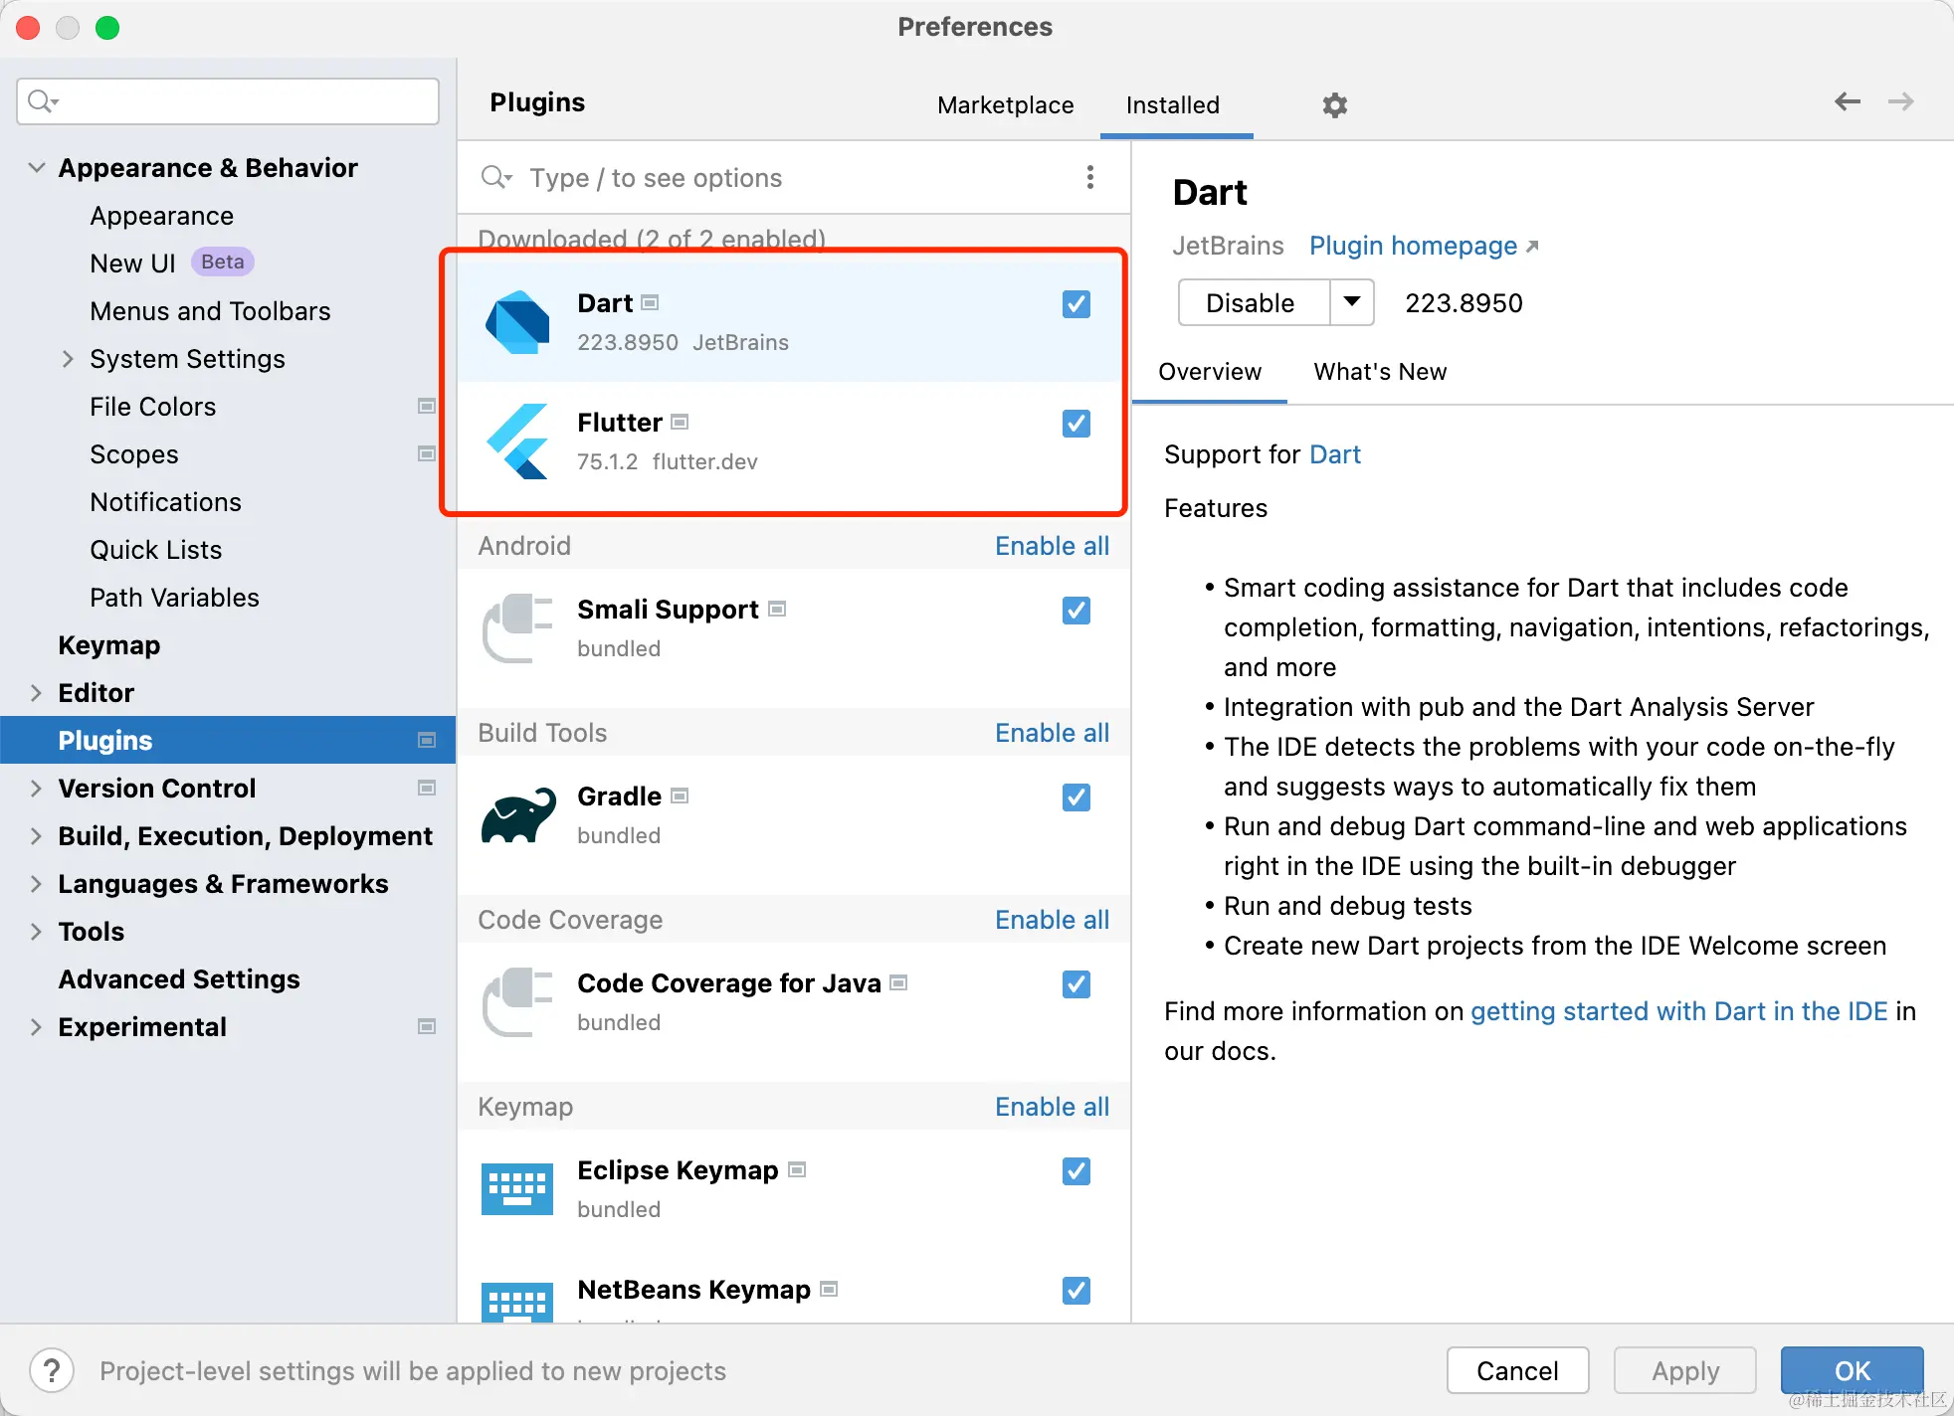Click Enable all for Build Tools
This screenshot has width=1954, height=1416.
coord(1052,732)
